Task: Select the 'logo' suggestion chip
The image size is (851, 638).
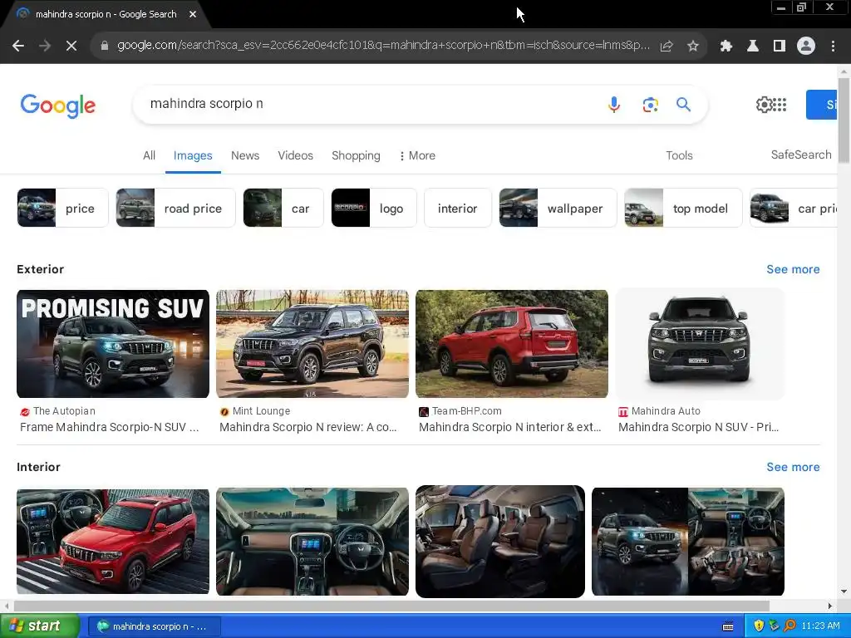Action: [374, 208]
